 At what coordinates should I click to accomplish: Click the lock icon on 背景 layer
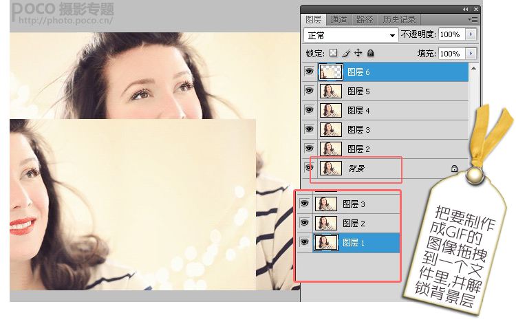pos(454,169)
